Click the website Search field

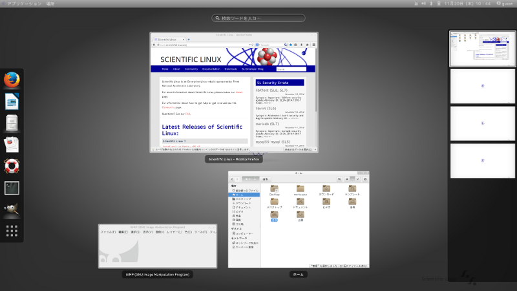[x=291, y=69]
